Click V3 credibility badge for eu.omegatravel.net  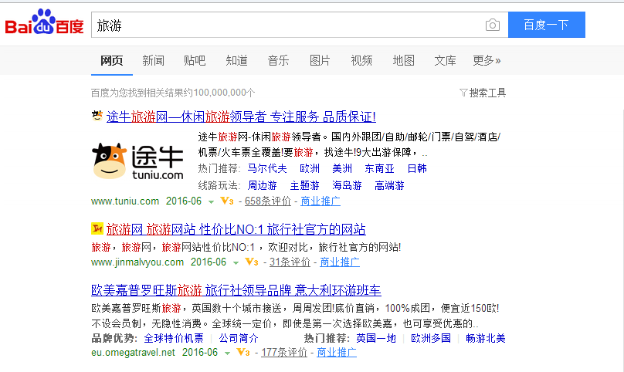click(x=243, y=353)
